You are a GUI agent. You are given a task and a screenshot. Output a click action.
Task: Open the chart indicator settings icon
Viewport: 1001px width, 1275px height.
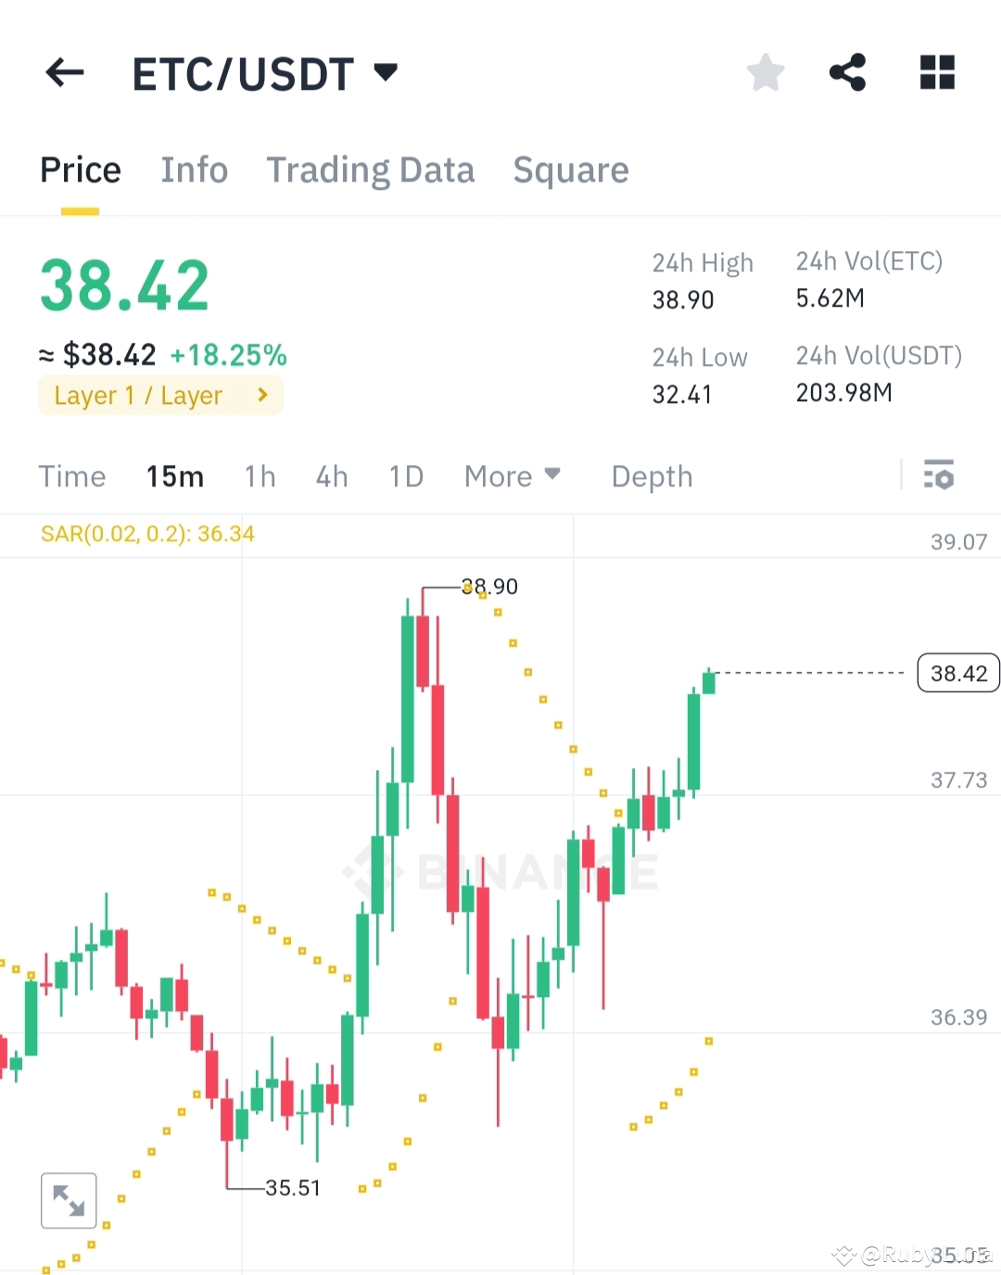939,475
